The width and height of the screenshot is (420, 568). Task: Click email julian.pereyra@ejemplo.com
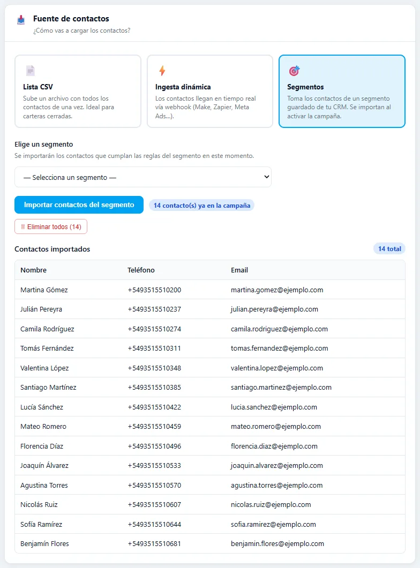275,309
